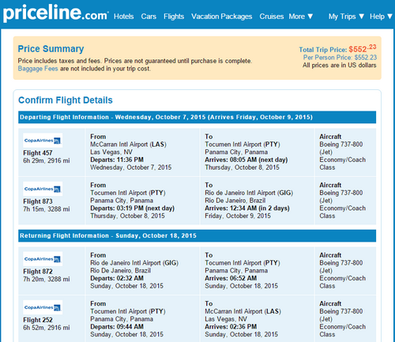Open Vacation Packages in the navigation

tap(222, 17)
